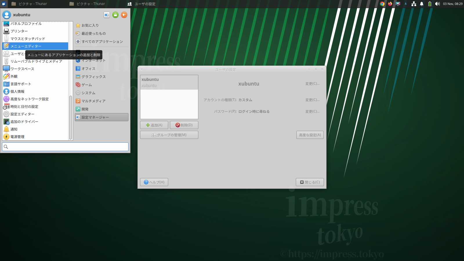Screen dimensions: 464x261
Task: Open 設定エディター
Action: (35, 114)
